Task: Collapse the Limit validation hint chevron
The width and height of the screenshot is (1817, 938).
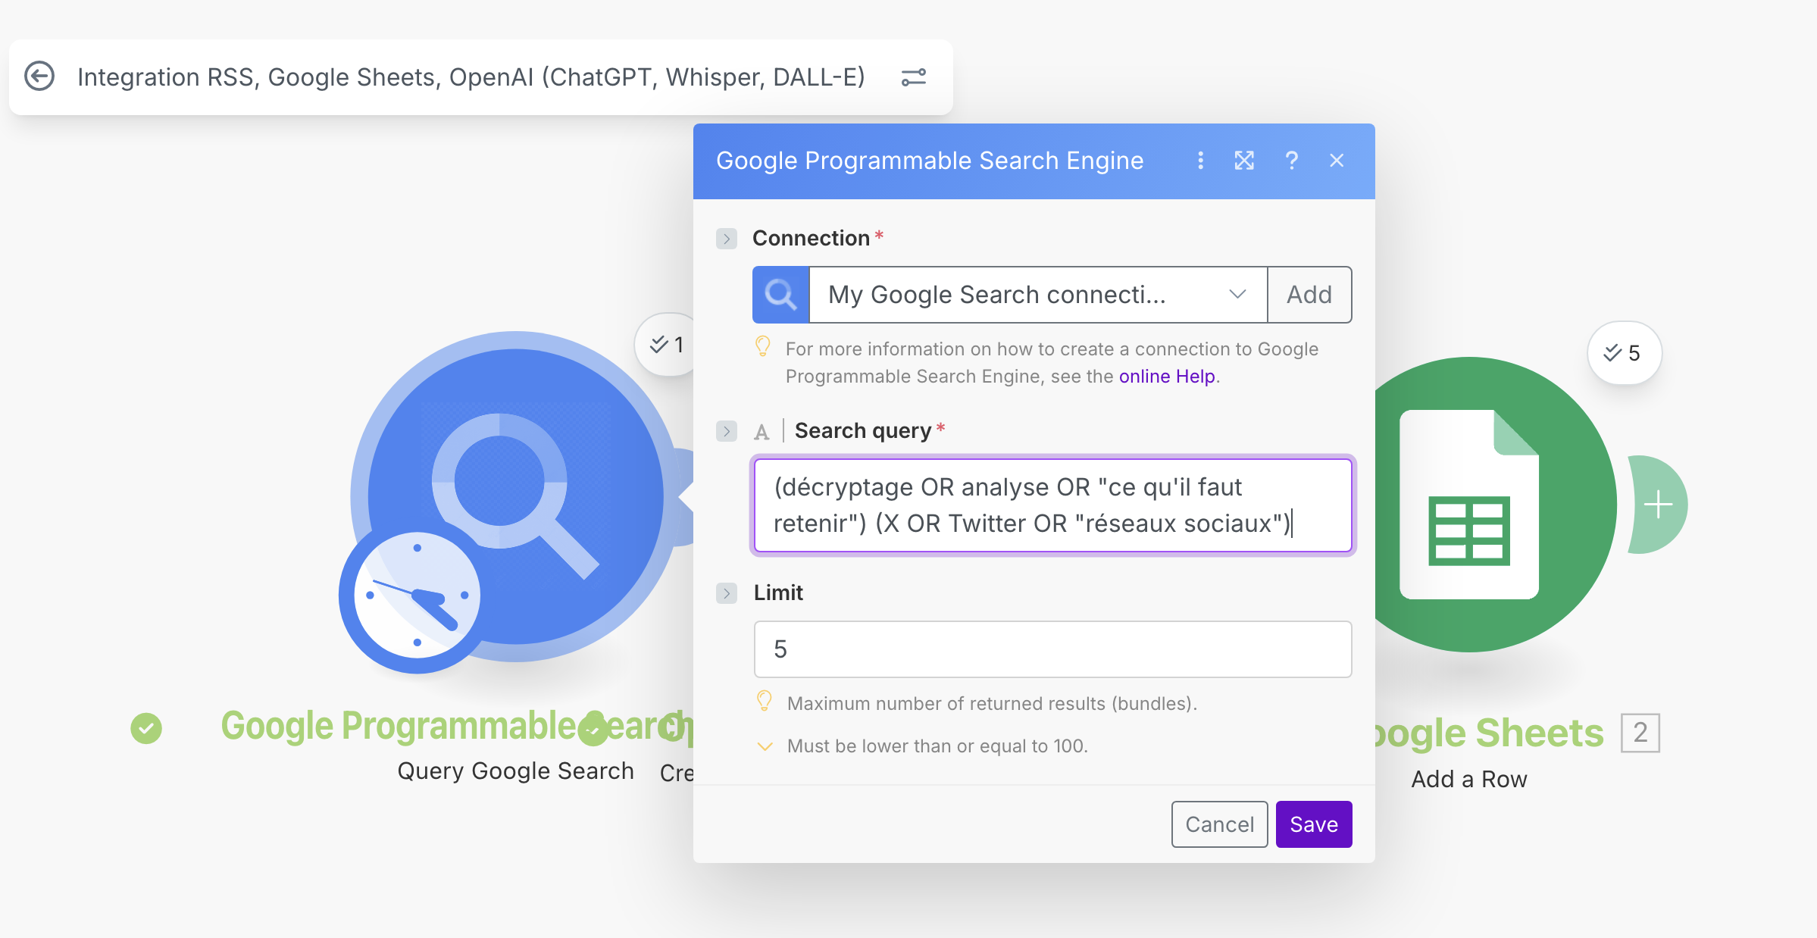Action: click(765, 746)
